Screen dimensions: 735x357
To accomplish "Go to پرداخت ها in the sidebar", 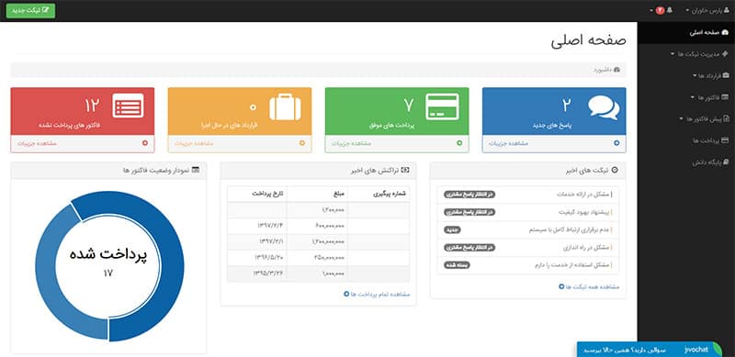I will [710, 140].
